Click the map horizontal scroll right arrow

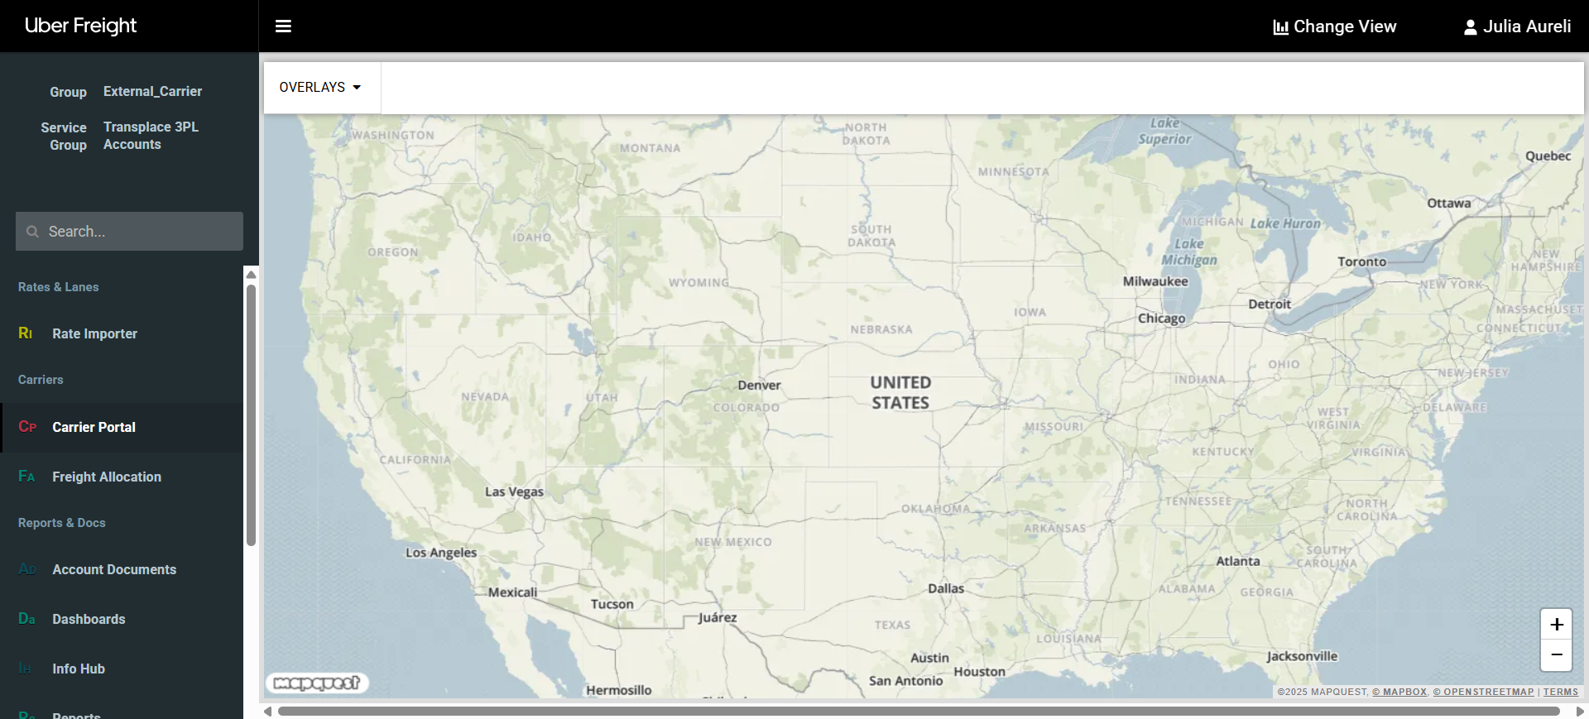tap(1581, 712)
